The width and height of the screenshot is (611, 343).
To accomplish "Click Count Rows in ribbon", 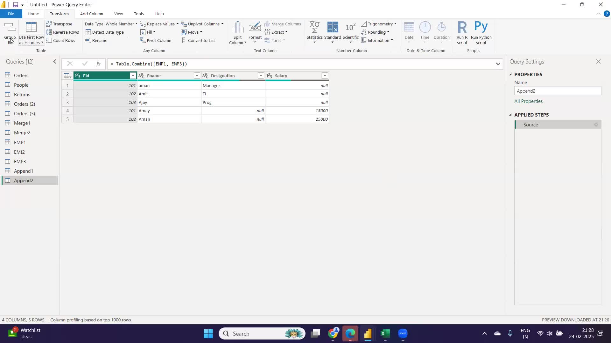I will pyautogui.click(x=60, y=40).
